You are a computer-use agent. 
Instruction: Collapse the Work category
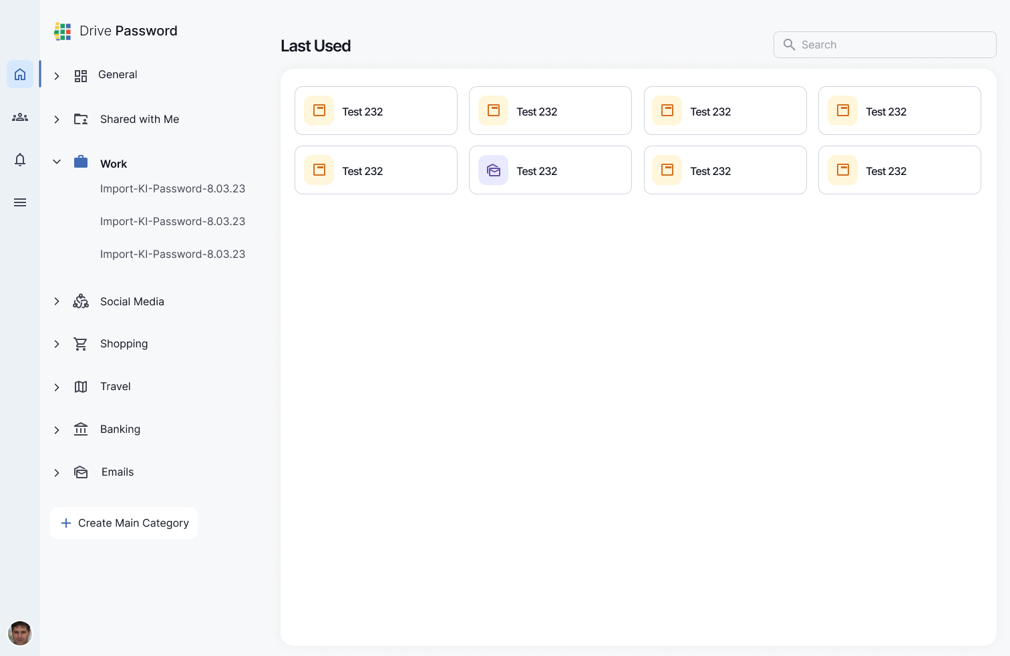pos(57,162)
